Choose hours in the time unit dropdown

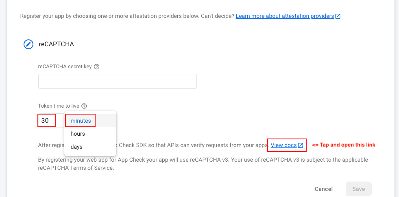coord(78,134)
